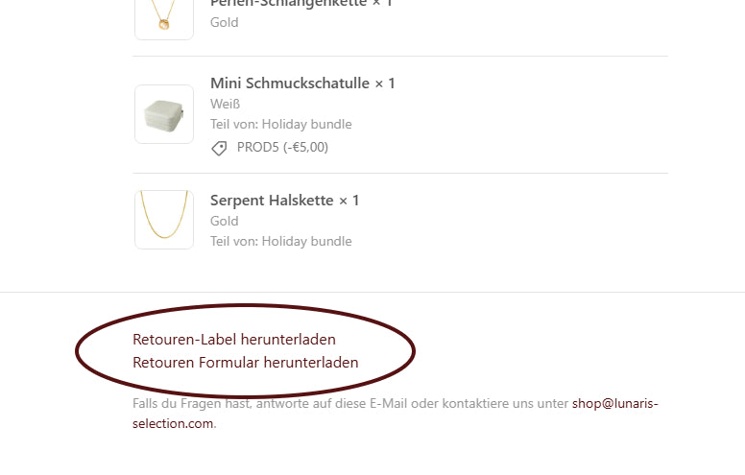Click the × 1 quantity beside Serpent Halskette
The height and width of the screenshot is (475, 745).
pyautogui.click(x=348, y=201)
